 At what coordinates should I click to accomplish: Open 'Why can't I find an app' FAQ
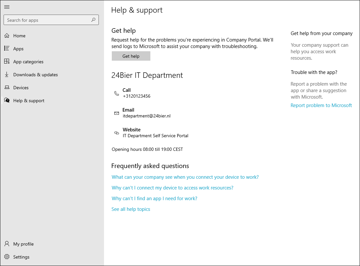pos(154,199)
